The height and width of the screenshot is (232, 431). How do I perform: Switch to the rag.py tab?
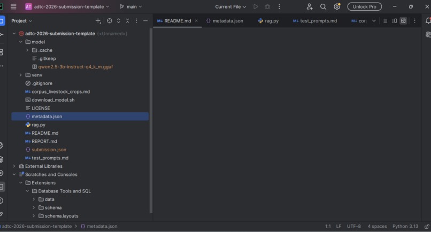(x=268, y=21)
